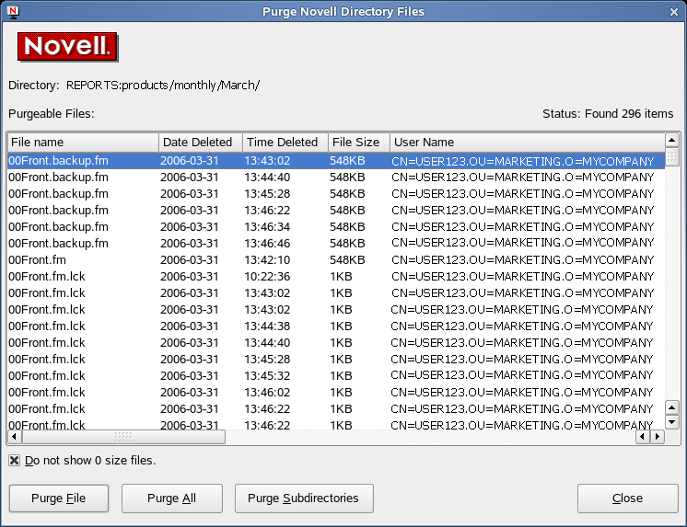Select highlighted 00Front.backup.fm row deleted at 13:43:02
Image resolution: width=687 pixels, height=527 pixels.
tap(336, 161)
